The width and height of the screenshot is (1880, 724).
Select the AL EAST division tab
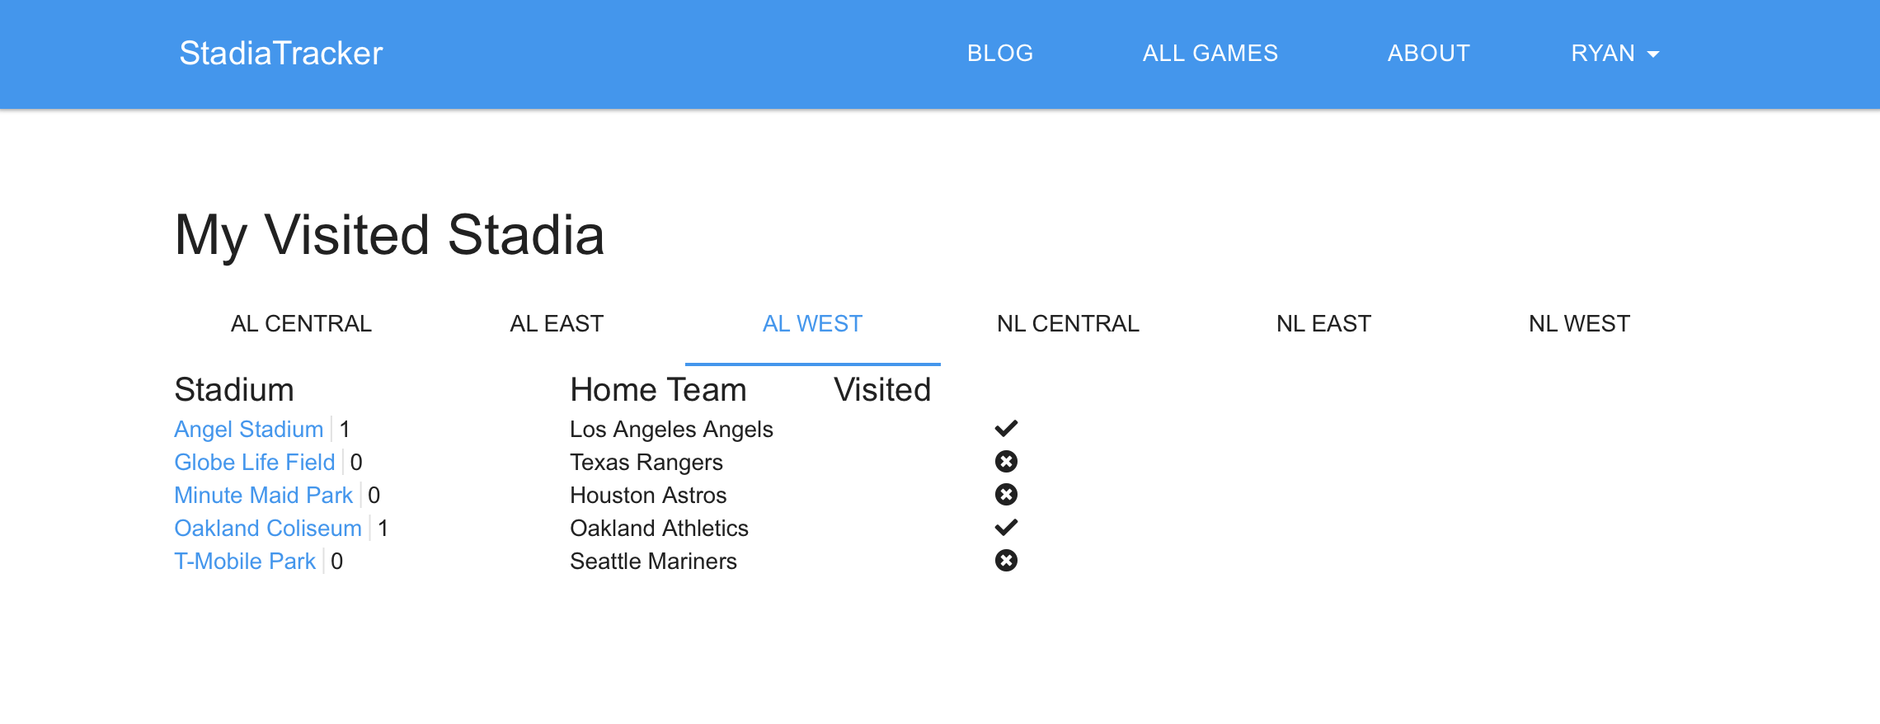(557, 323)
